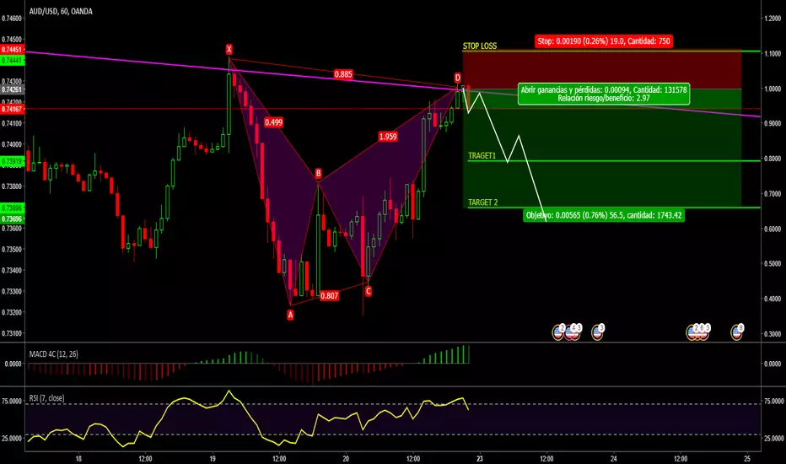Viewport: 786px width, 464px height.
Task: Click 0.9000 on the right scale
Action: coord(773,123)
